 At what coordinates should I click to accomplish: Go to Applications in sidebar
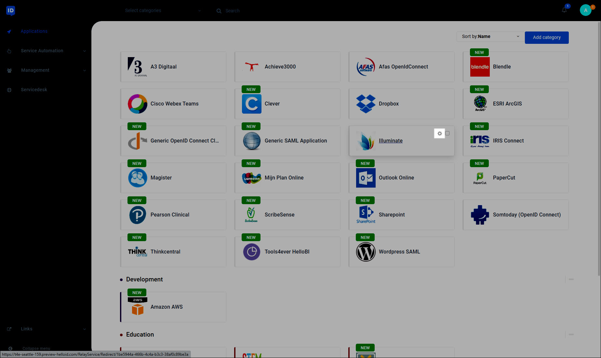34,31
